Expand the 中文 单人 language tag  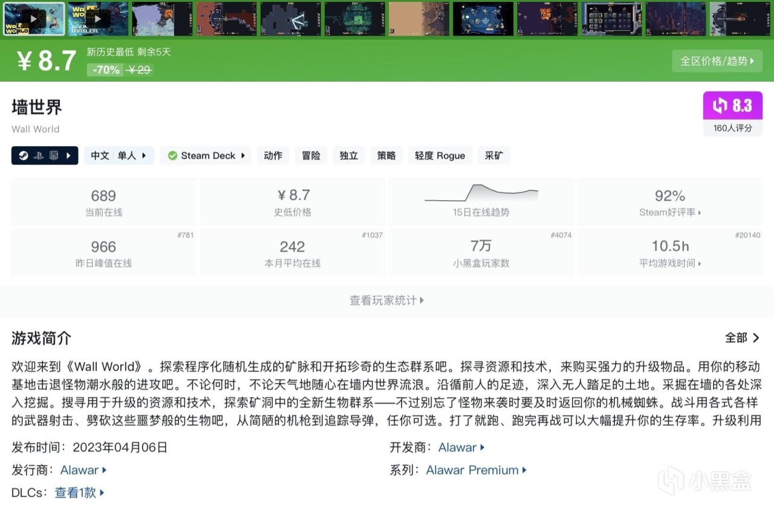(119, 155)
